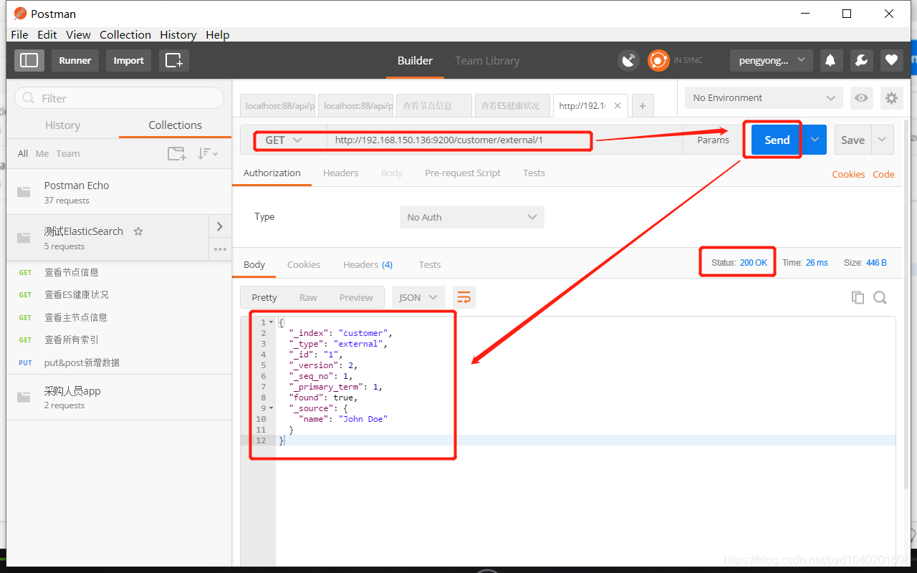The width and height of the screenshot is (917, 573).
Task: Open the JSON format dropdown
Action: pyautogui.click(x=418, y=297)
